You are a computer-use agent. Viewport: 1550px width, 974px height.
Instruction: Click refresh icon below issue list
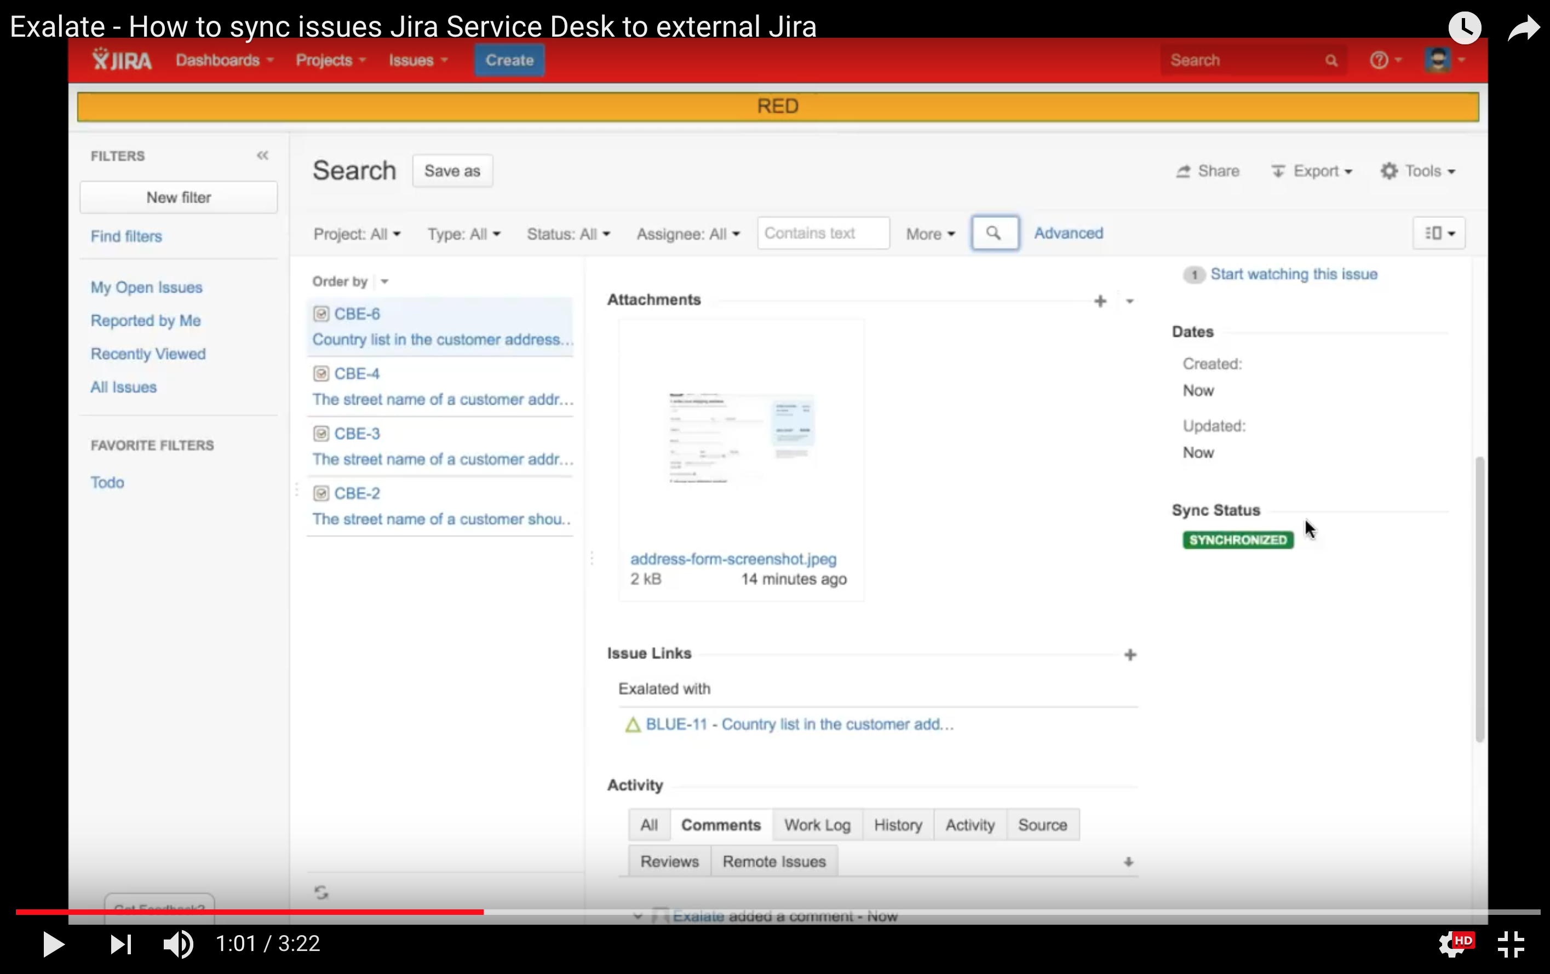321,892
